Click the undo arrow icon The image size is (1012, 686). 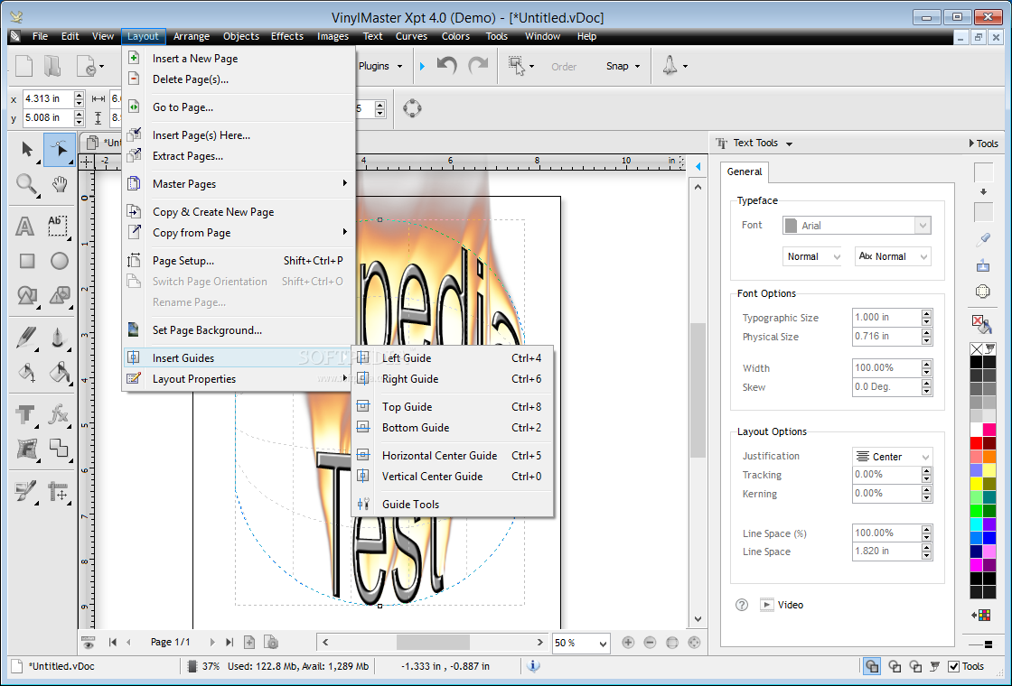coord(447,66)
